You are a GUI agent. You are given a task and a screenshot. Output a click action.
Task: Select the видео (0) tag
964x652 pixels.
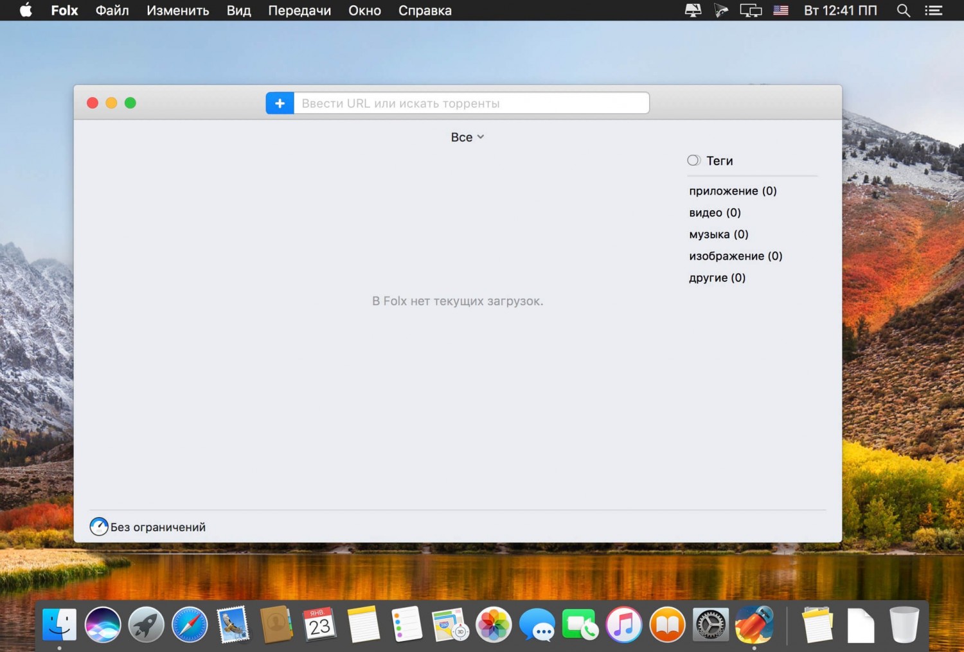click(x=715, y=213)
